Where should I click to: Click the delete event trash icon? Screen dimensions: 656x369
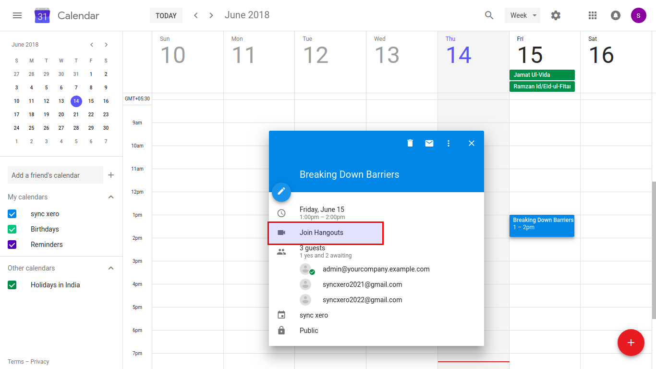pos(410,143)
